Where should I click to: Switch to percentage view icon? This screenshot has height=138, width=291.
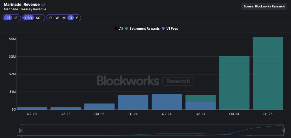coord(16,18)
